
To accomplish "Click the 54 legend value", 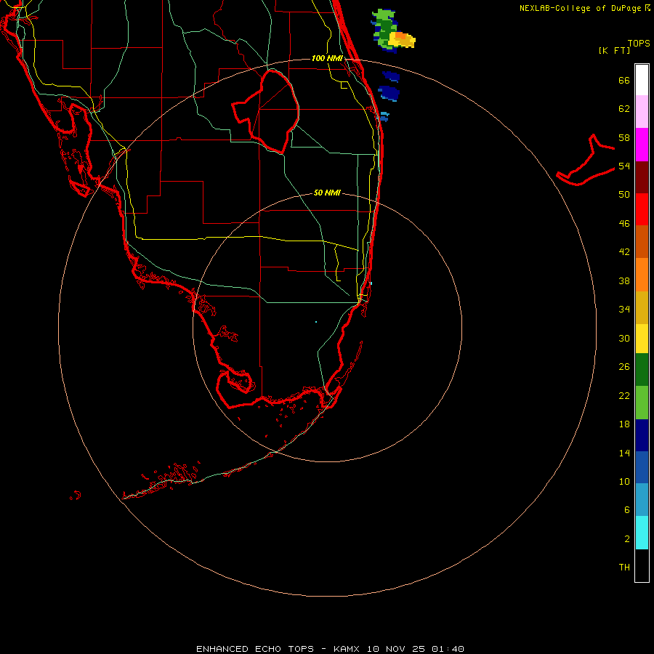I will [x=624, y=166].
